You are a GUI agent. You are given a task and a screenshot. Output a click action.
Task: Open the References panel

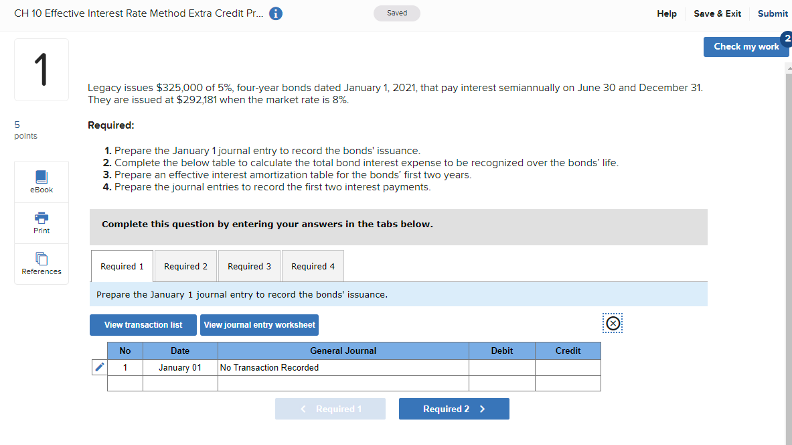[41, 263]
